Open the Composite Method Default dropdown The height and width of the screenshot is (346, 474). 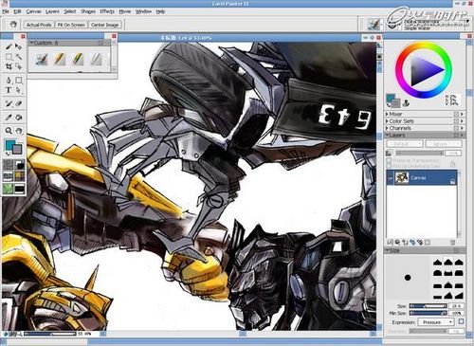pos(405,144)
